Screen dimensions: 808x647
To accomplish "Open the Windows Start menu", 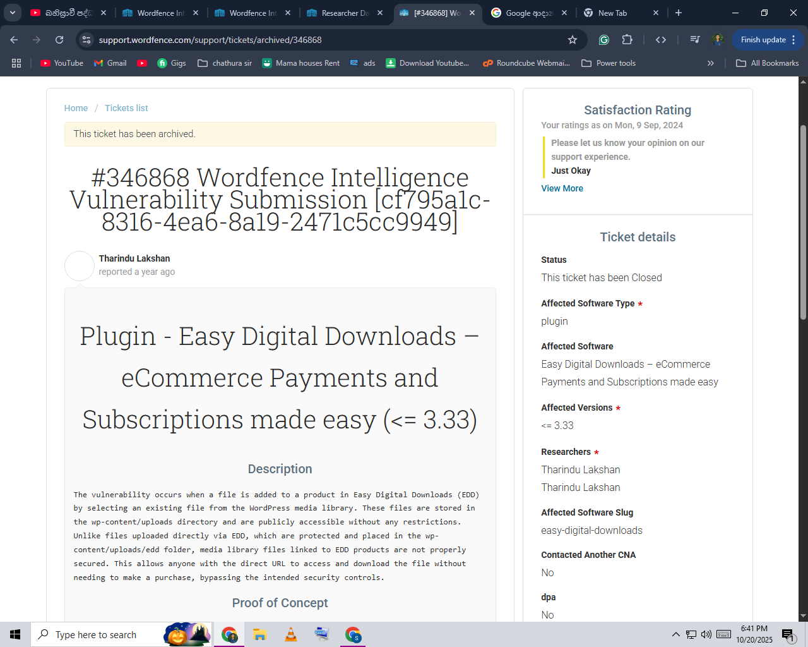I will (15, 634).
